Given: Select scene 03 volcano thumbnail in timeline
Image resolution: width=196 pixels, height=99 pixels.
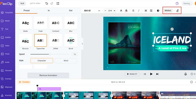Looking at the screenshot, I should (x=135, y=95).
